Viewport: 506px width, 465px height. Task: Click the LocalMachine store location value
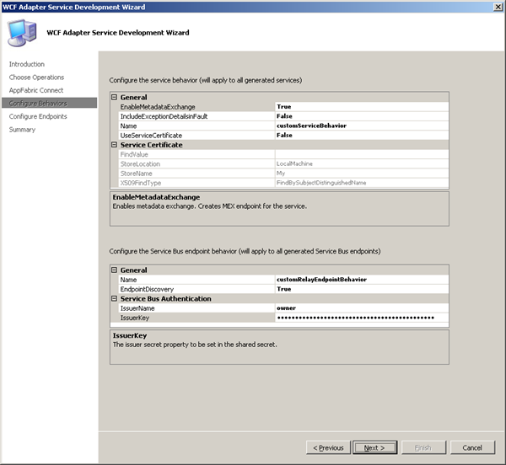tap(294, 163)
